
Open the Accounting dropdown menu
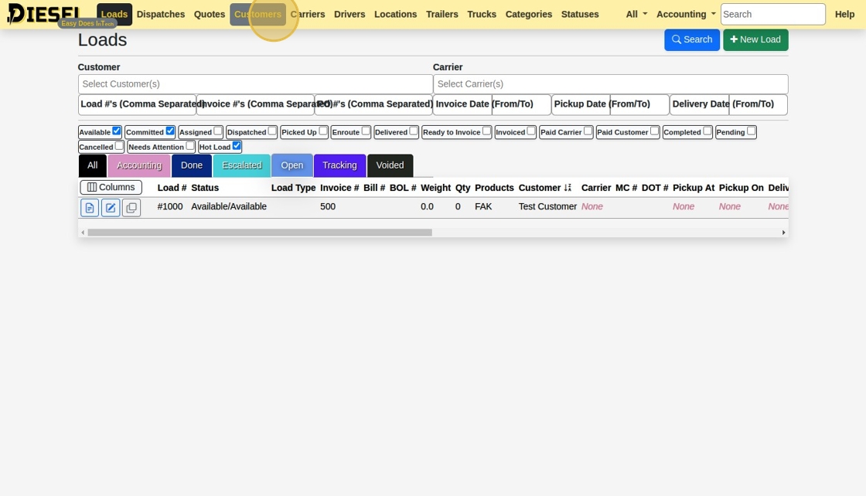coord(686,15)
